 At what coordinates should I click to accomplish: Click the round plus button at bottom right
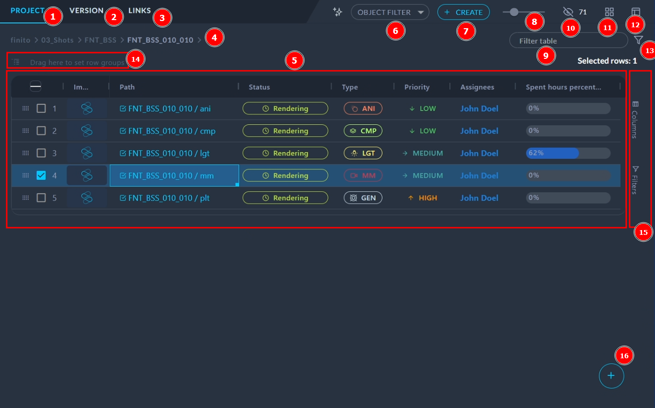[x=611, y=376]
